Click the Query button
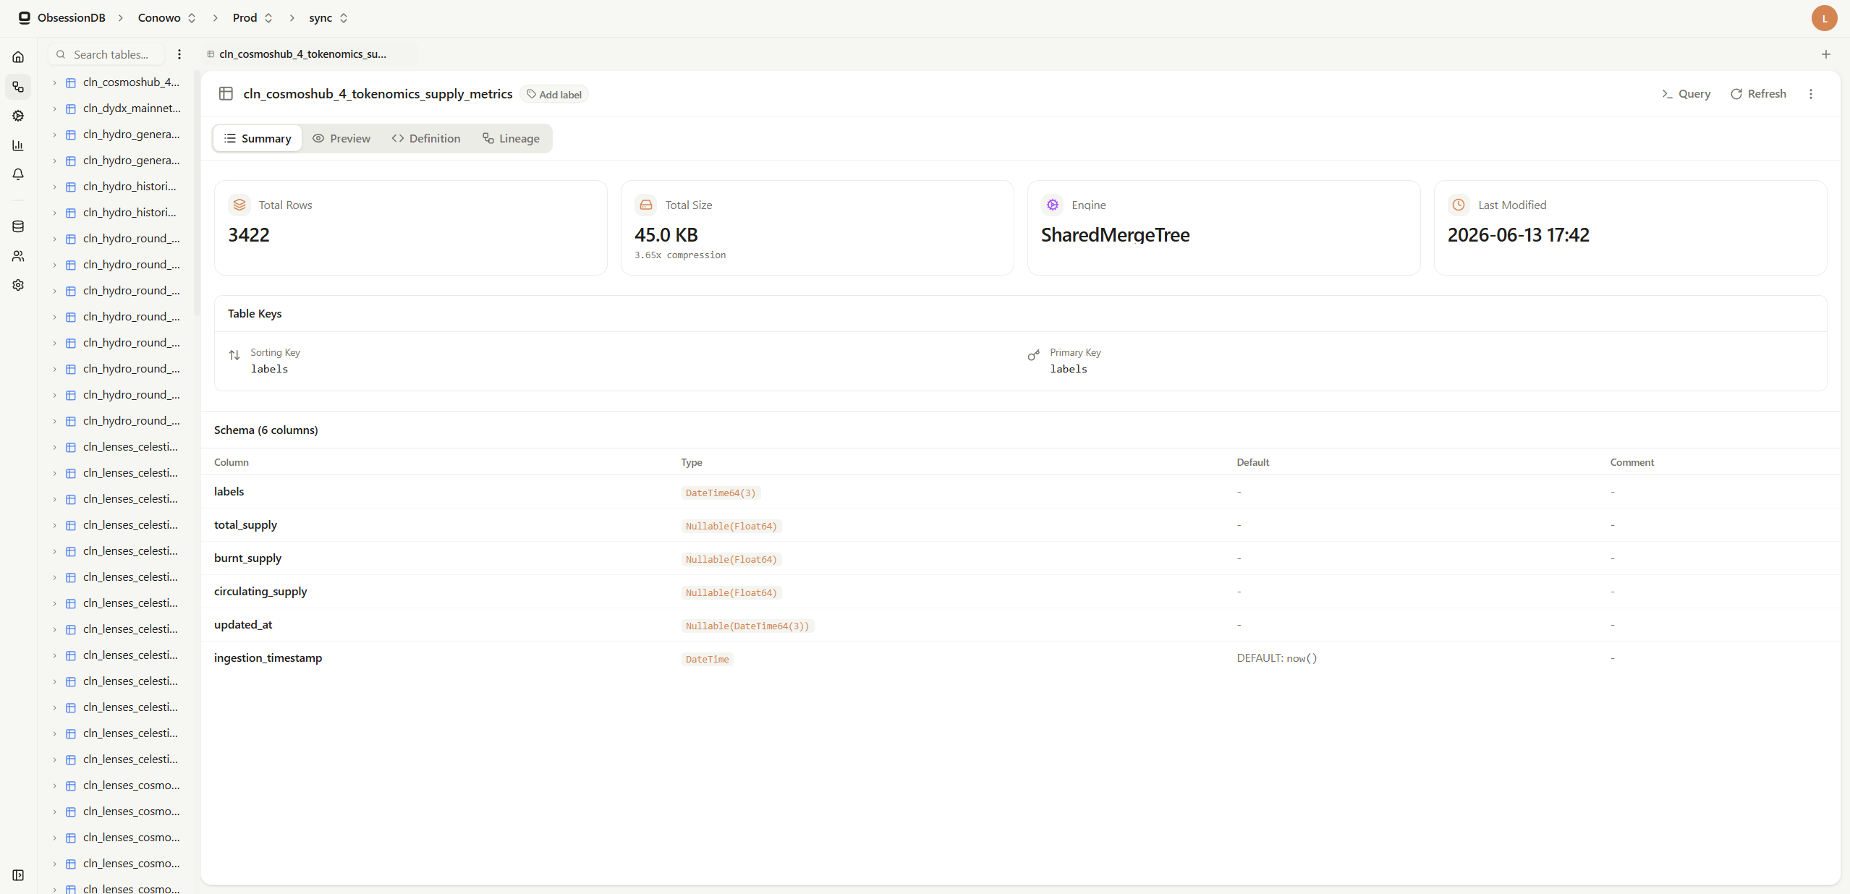The height and width of the screenshot is (894, 1850). [x=1686, y=94]
